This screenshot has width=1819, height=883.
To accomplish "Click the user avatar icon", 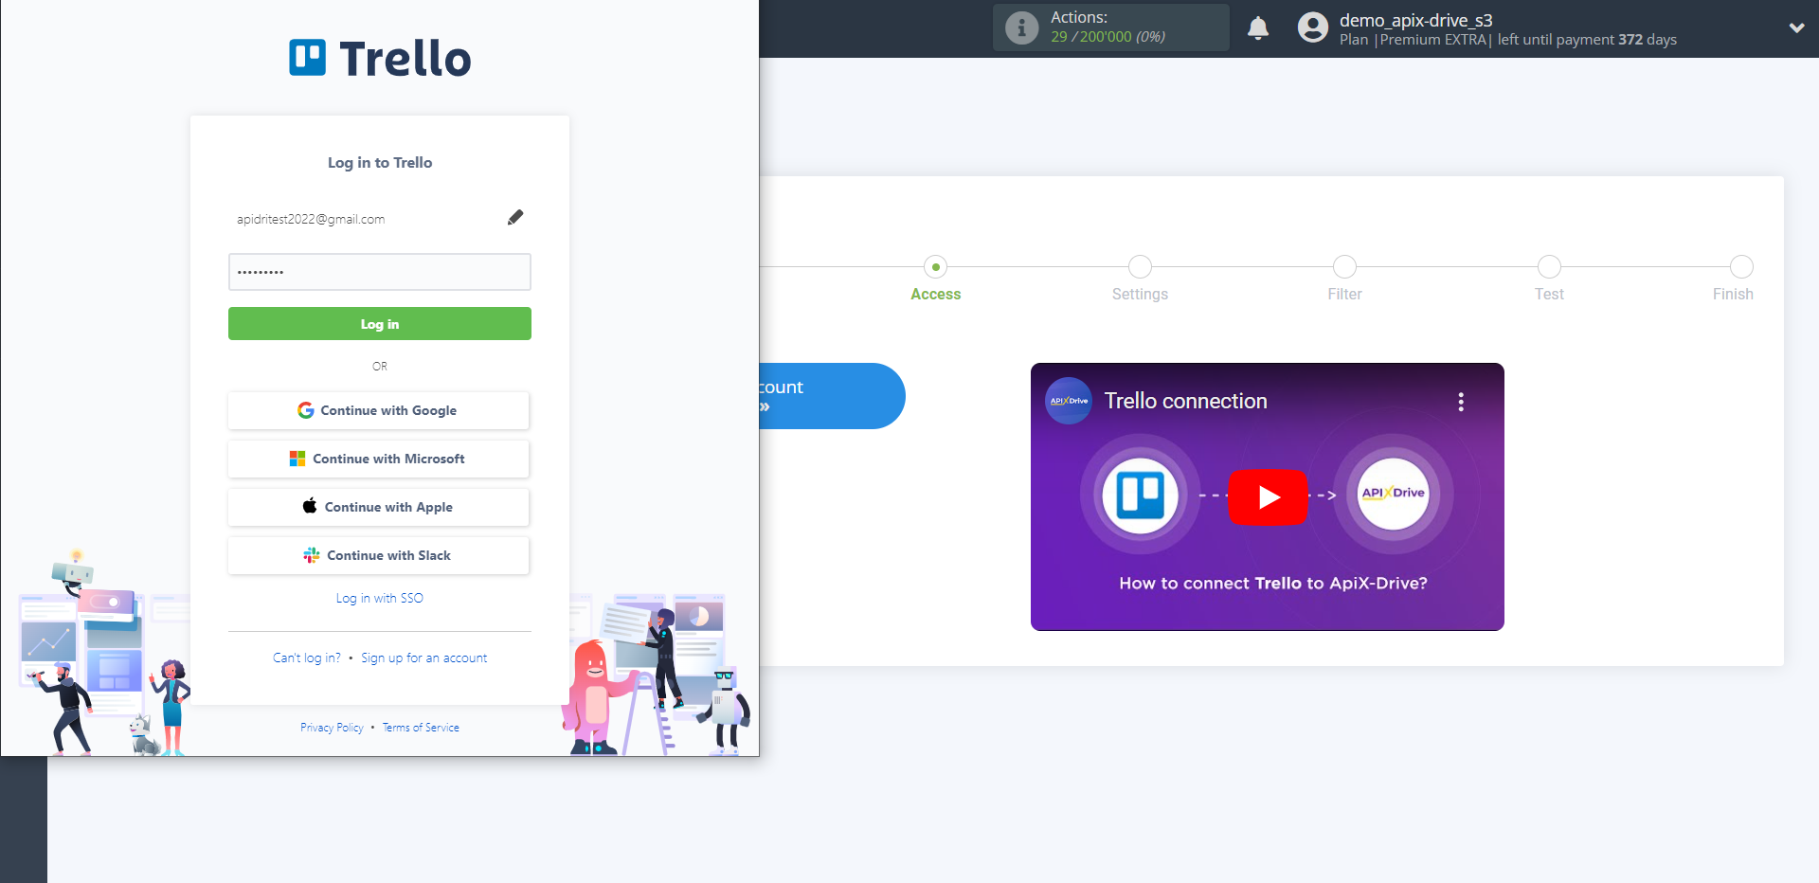I will tap(1313, 27).
